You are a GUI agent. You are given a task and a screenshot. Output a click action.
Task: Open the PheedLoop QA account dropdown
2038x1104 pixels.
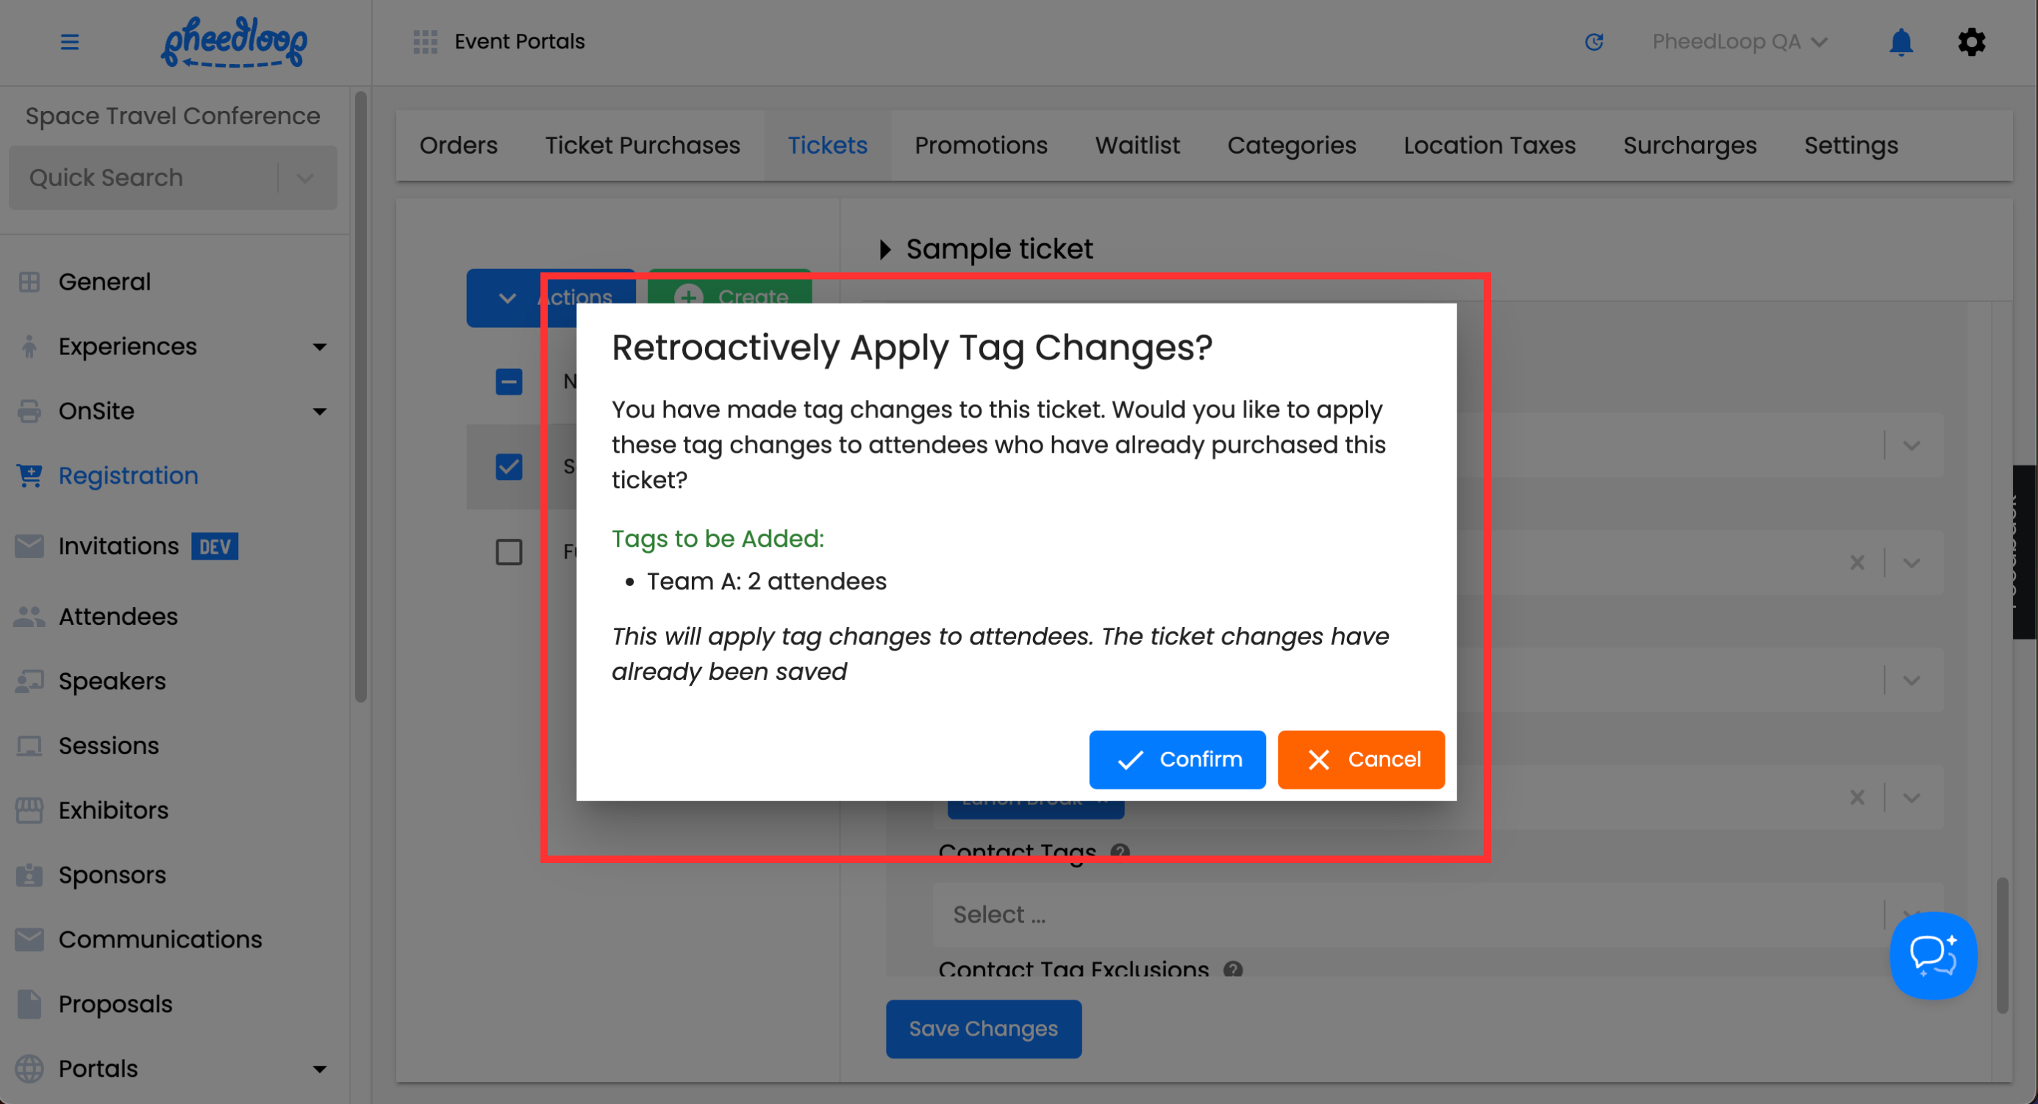click(x=1739, y=42)
